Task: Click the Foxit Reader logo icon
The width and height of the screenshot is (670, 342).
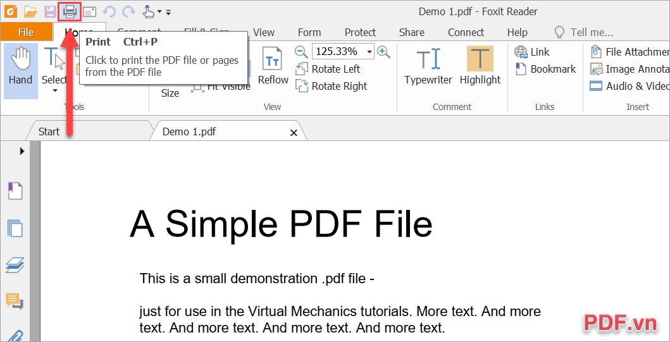Action: 10,11
